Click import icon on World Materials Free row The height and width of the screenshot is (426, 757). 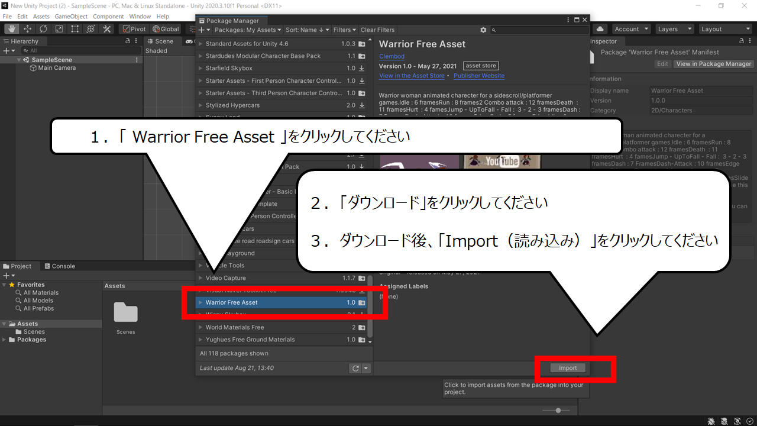(x=362, y=327)
